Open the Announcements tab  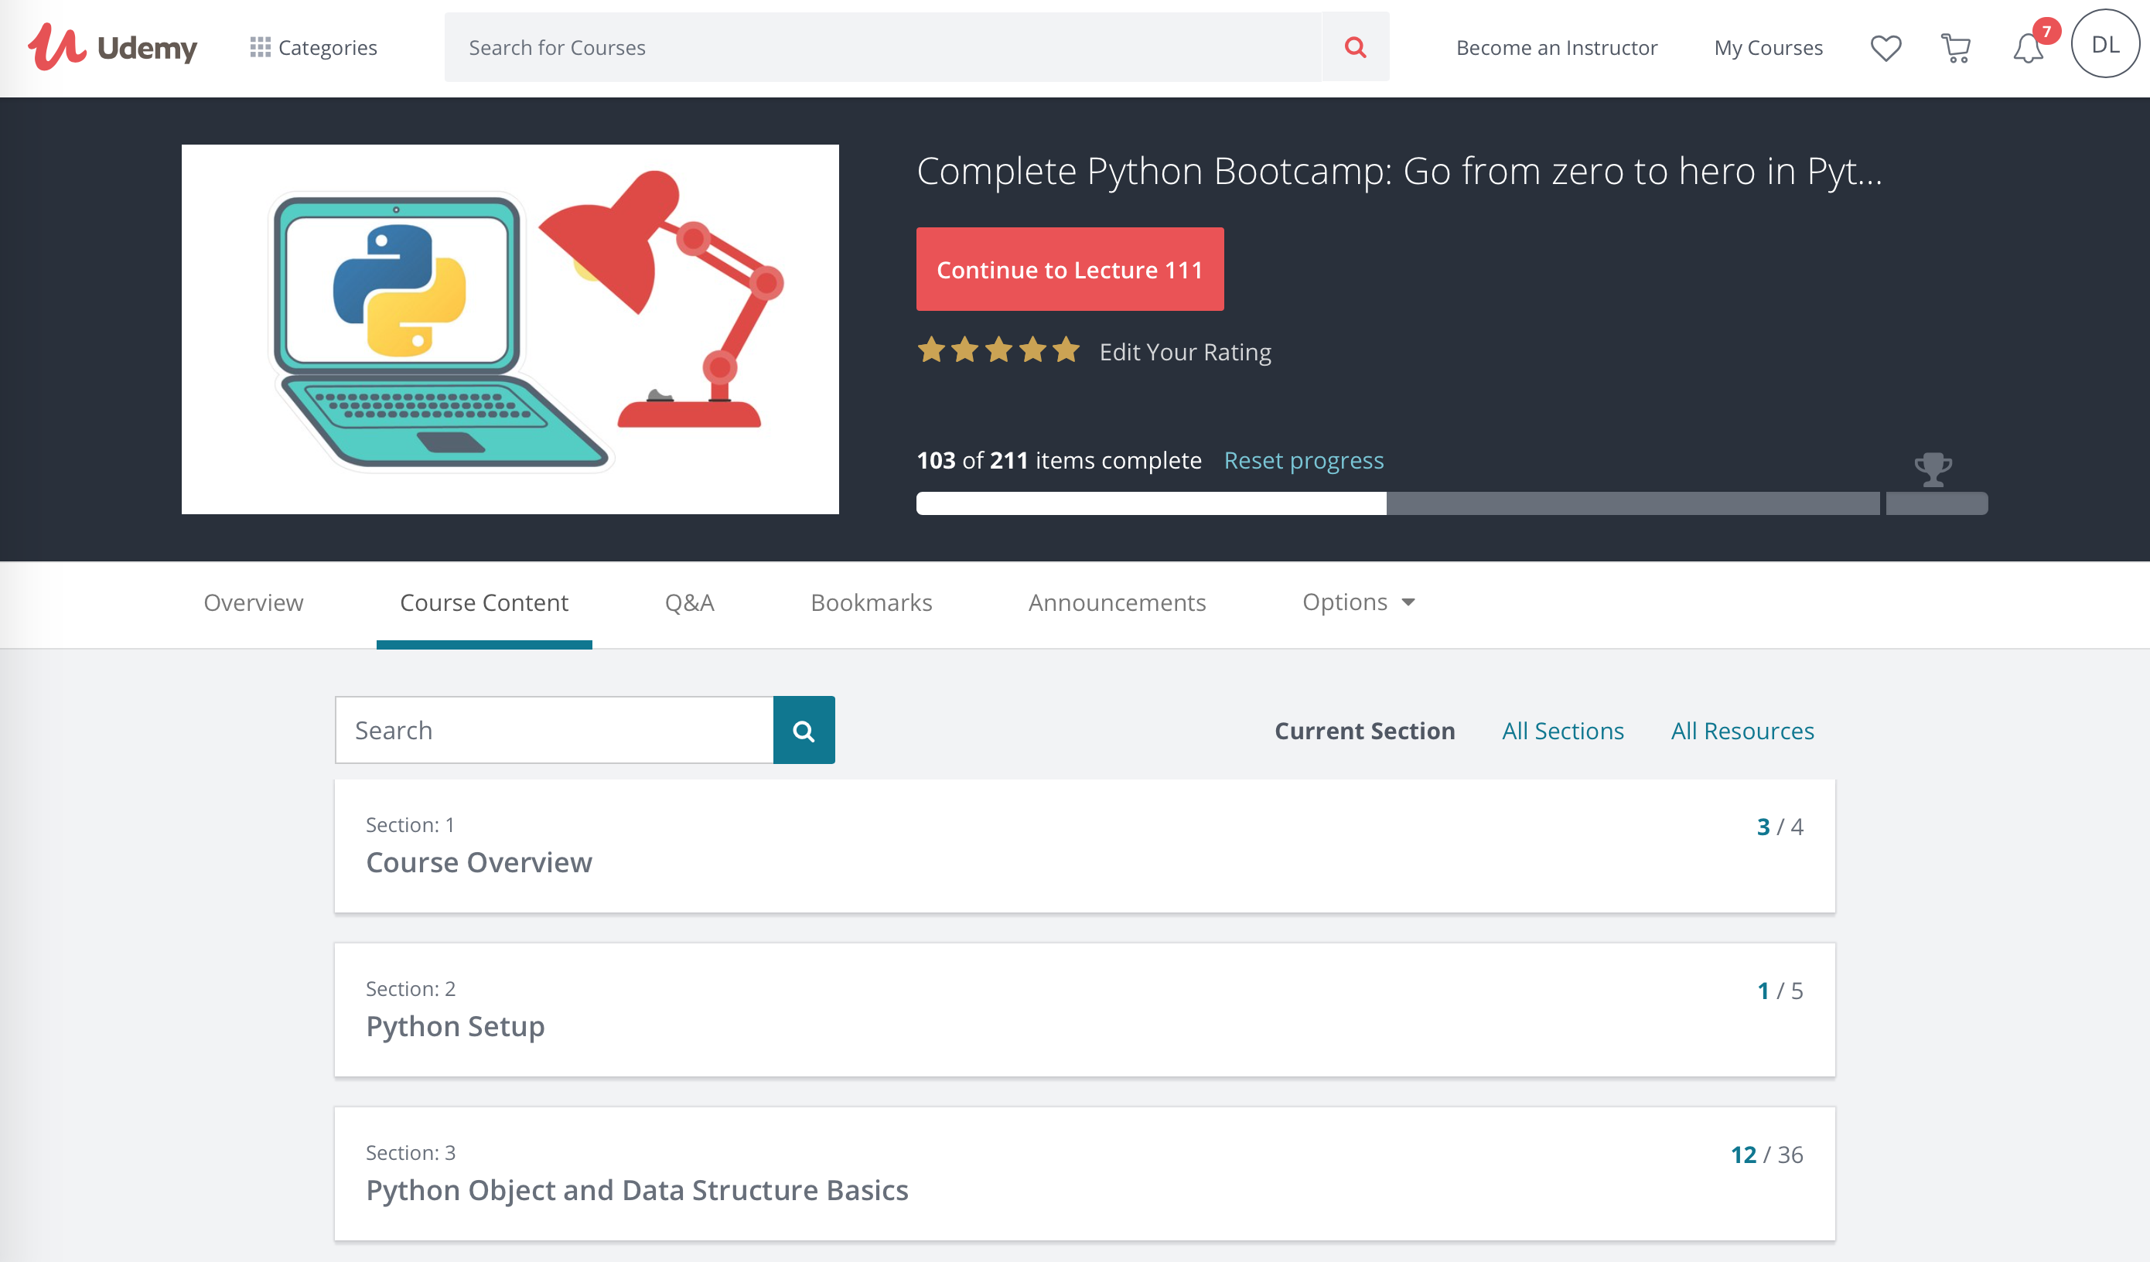(x=1117, y=602)
